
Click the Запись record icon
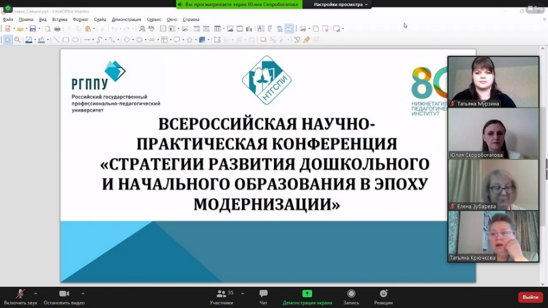[351, 294]
